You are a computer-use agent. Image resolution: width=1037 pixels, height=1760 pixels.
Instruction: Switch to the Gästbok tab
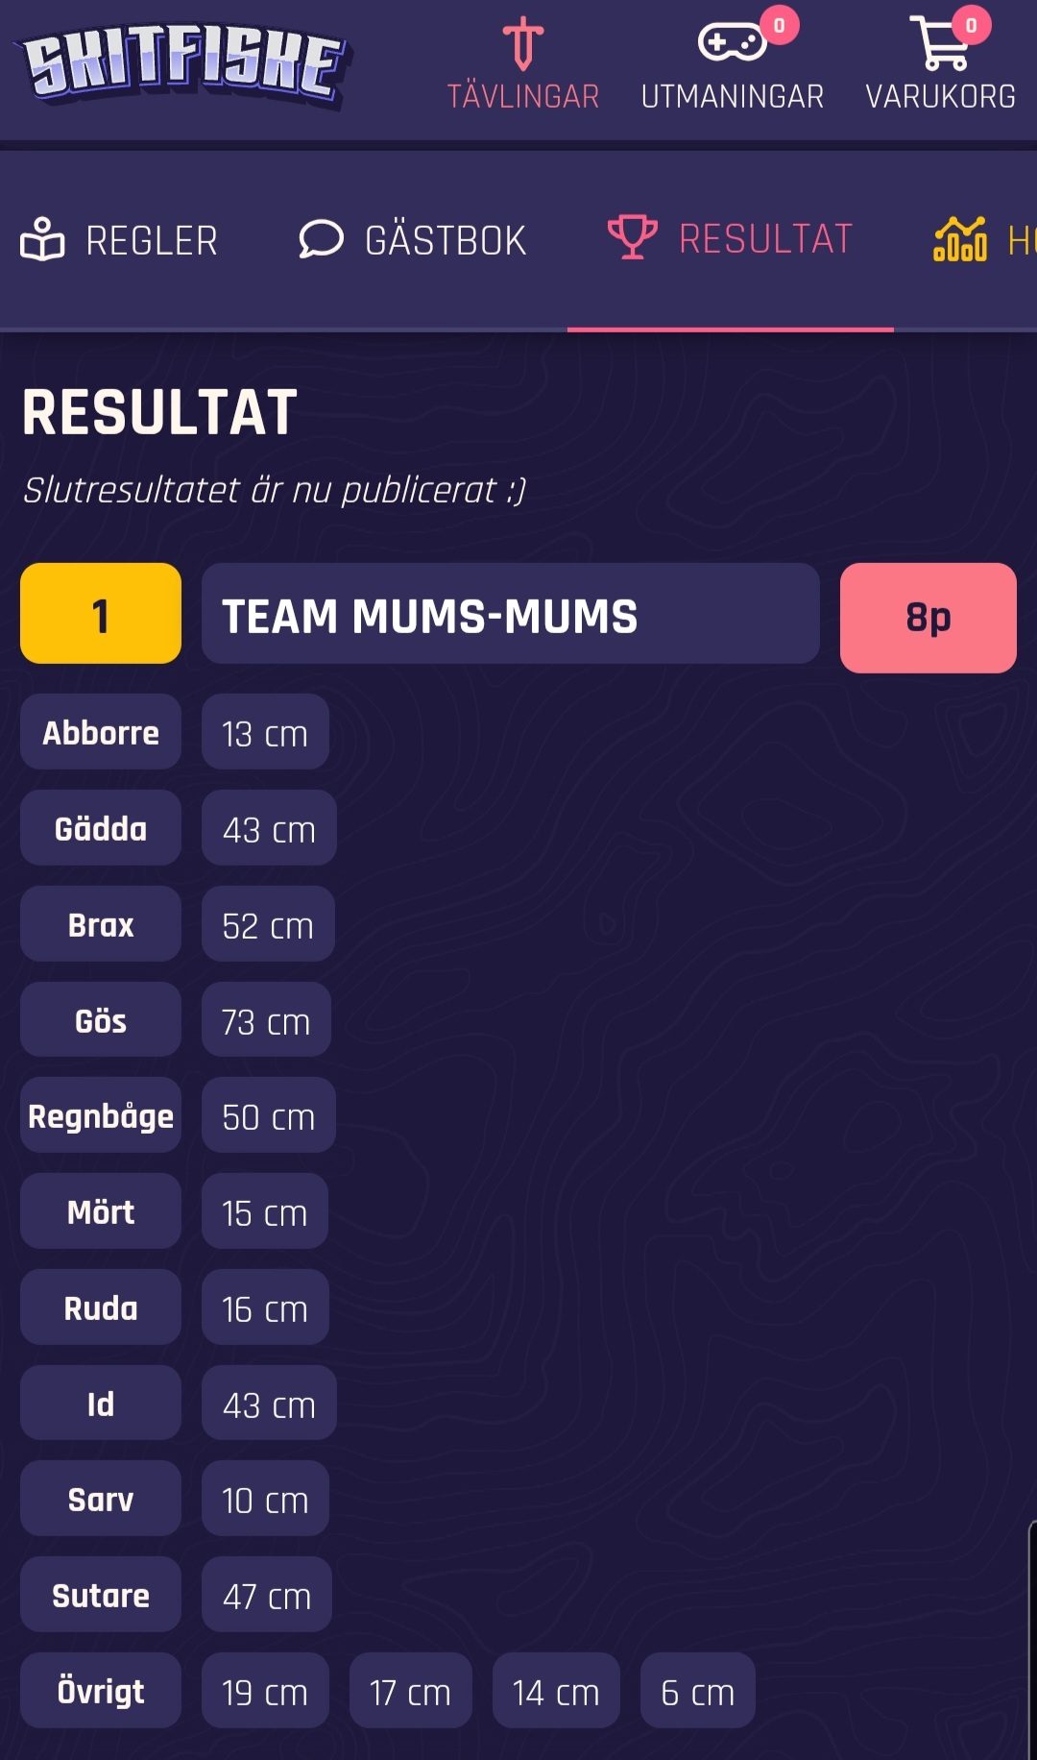pos(413,240)
